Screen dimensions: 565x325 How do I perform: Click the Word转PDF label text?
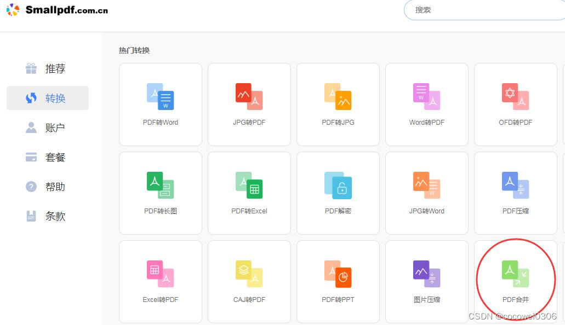point(427,123)
